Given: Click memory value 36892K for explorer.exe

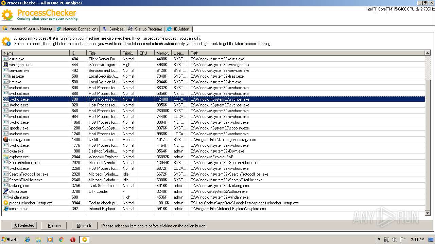Looking at the screenshot, I should 163,157.
